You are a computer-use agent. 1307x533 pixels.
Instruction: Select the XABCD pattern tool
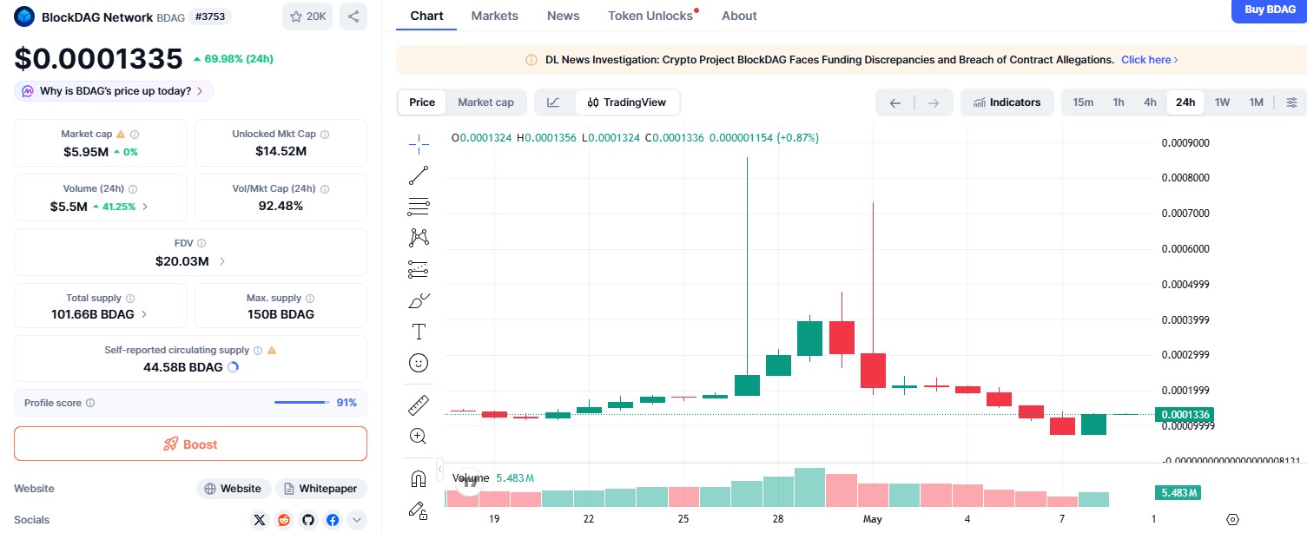(x=419, y=238)
